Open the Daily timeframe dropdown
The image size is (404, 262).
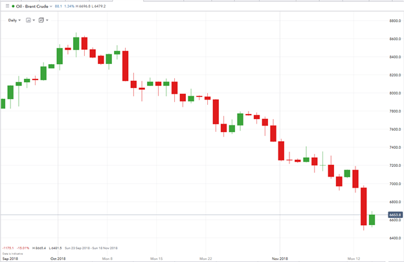pyautogui.click(x=14, y=20)
